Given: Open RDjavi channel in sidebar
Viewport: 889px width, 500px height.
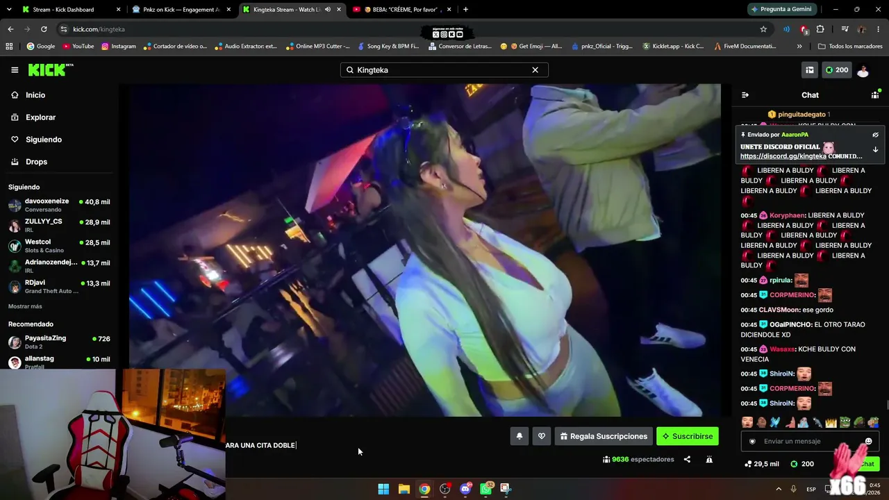Looking at the screenshot, I should point(59,286).
